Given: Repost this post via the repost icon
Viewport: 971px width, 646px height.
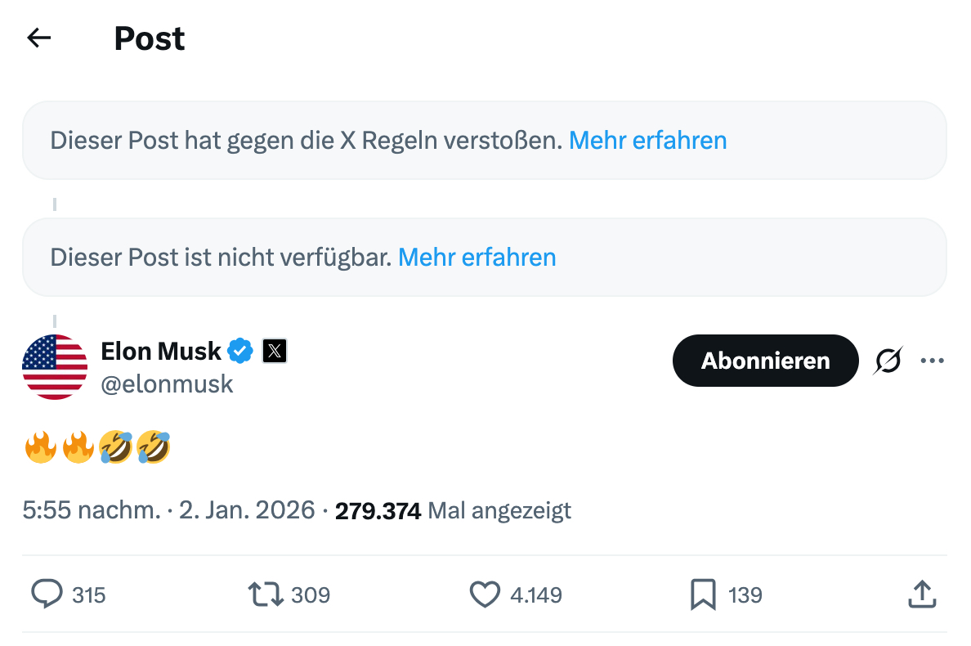Looking at the screenshot, I should (266, 594).
